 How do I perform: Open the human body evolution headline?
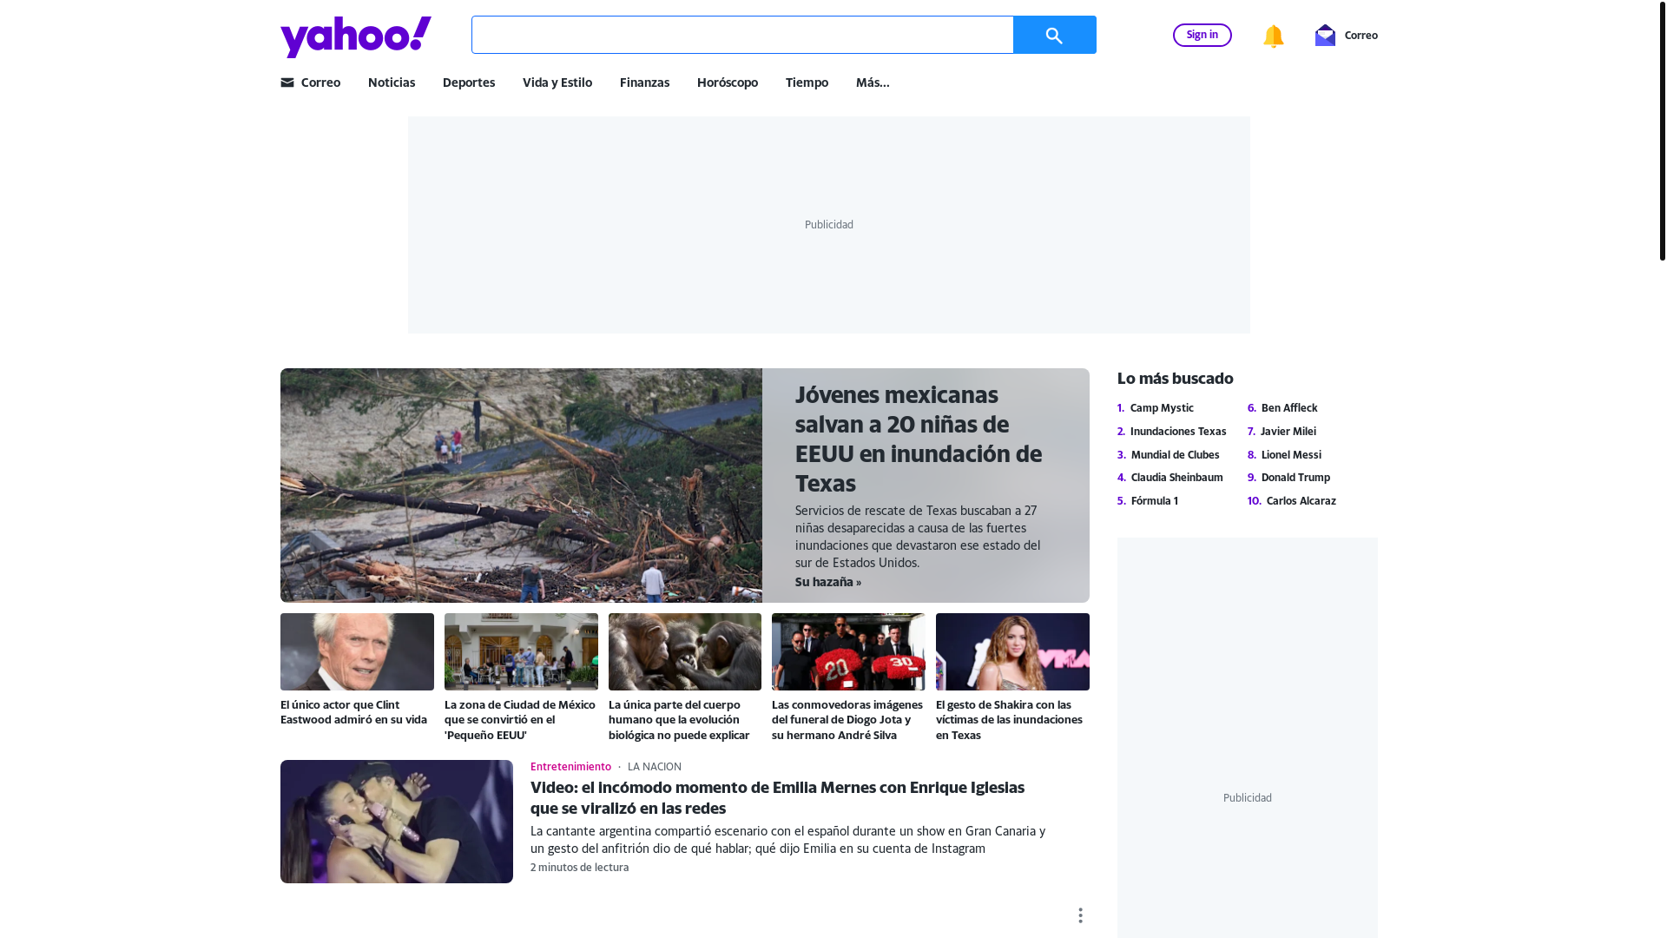680,720
